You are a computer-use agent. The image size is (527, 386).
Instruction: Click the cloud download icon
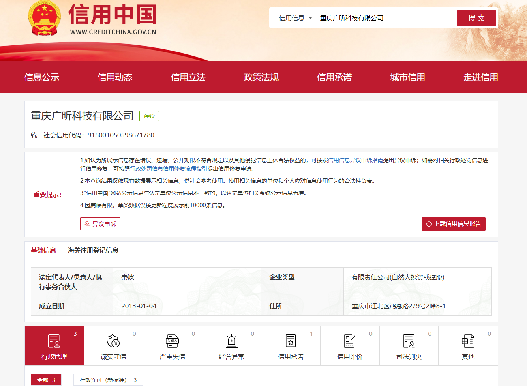429,224
